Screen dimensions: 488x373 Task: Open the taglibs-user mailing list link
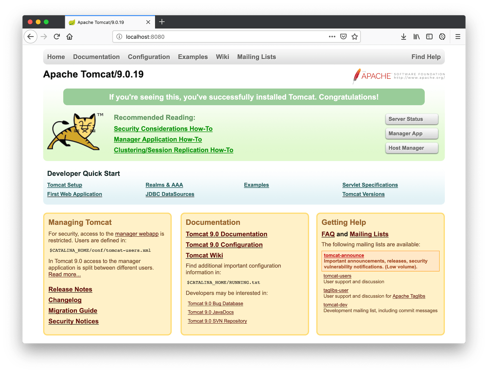click(x=336, y=290)
